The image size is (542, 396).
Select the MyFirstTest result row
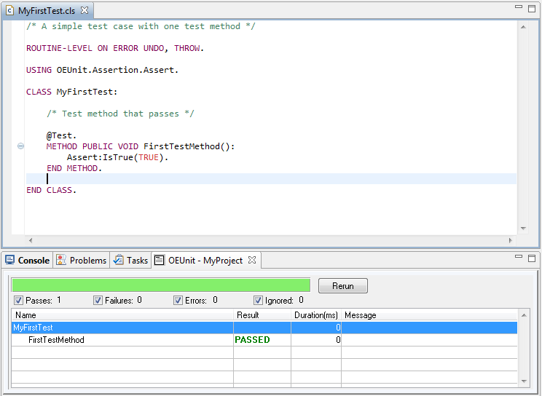pos(264,328)
